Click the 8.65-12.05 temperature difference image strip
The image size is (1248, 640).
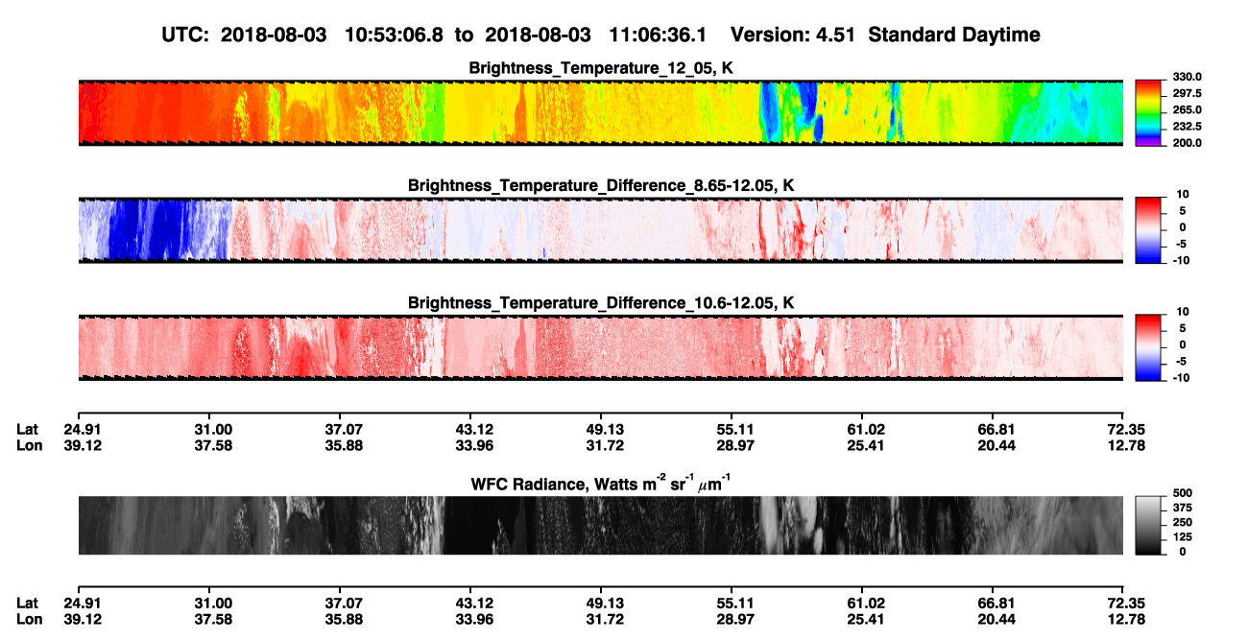601,229
